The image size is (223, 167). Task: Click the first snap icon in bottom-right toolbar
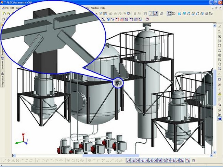[128, 160]
